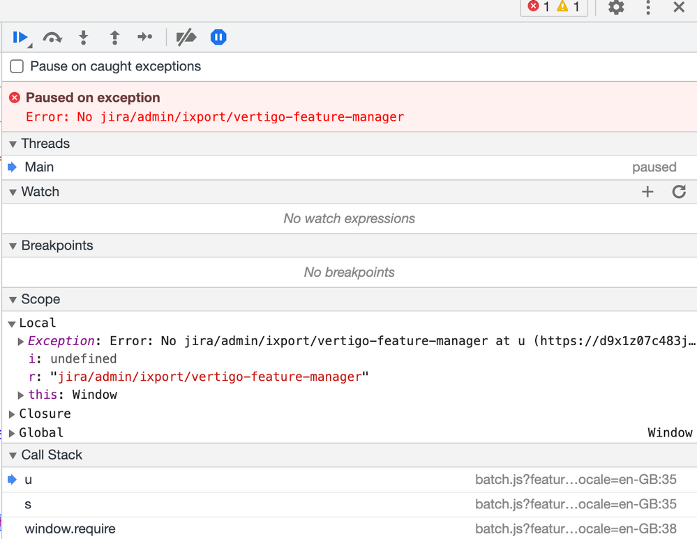
Task: Click the paused status label
Action: (x=654, y=167)
